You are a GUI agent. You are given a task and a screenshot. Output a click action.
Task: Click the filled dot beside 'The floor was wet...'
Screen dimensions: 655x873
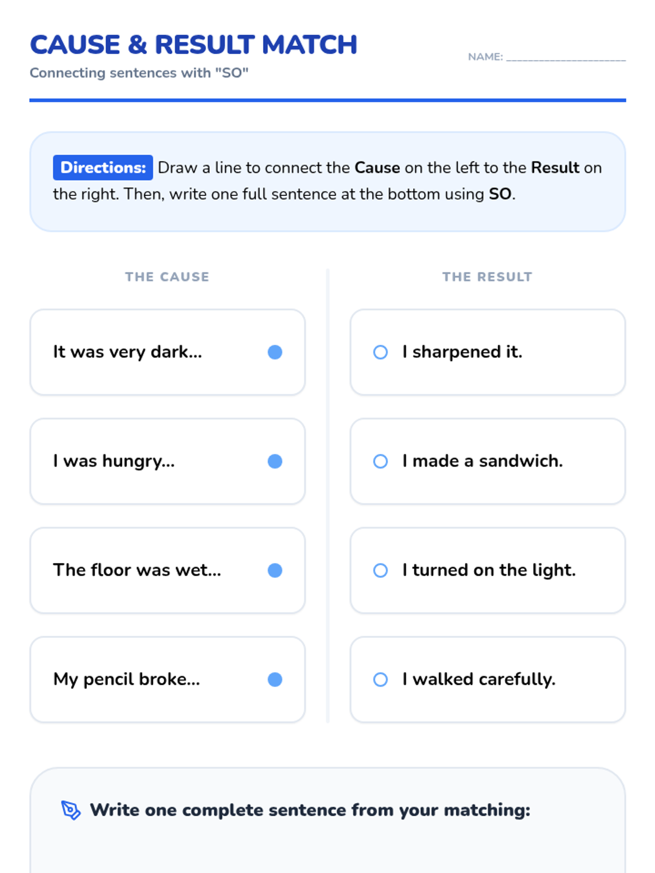(275, 571)
